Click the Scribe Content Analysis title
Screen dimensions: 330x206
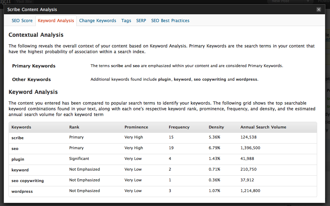[32, 10]
